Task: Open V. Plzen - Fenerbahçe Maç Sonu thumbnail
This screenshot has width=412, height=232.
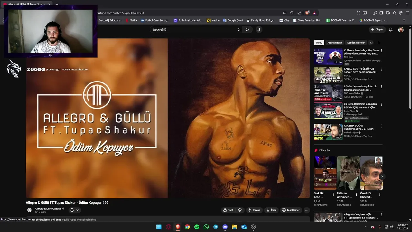Action: point(328,57)
